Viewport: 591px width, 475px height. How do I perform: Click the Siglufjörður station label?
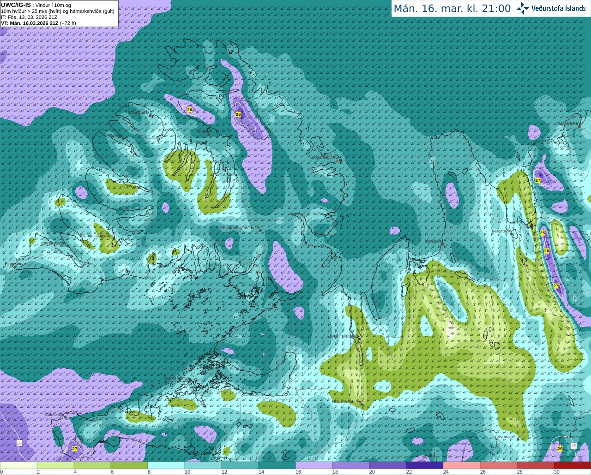tap(567, 124)
